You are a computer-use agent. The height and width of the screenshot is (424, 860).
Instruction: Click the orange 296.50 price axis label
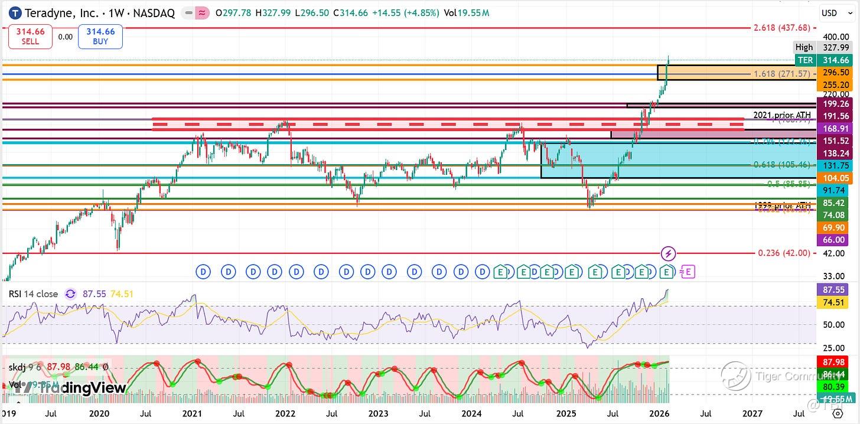[x=834, y=72]
